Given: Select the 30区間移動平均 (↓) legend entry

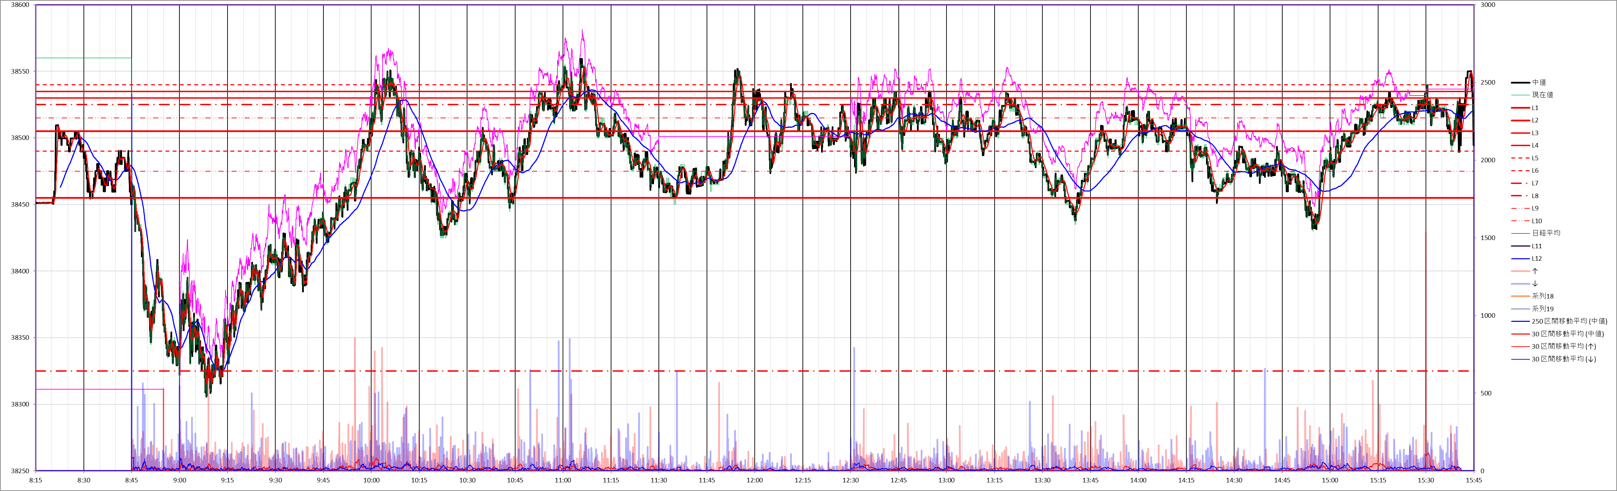Looking at the screenshot, I should (x=1554, y=359).
